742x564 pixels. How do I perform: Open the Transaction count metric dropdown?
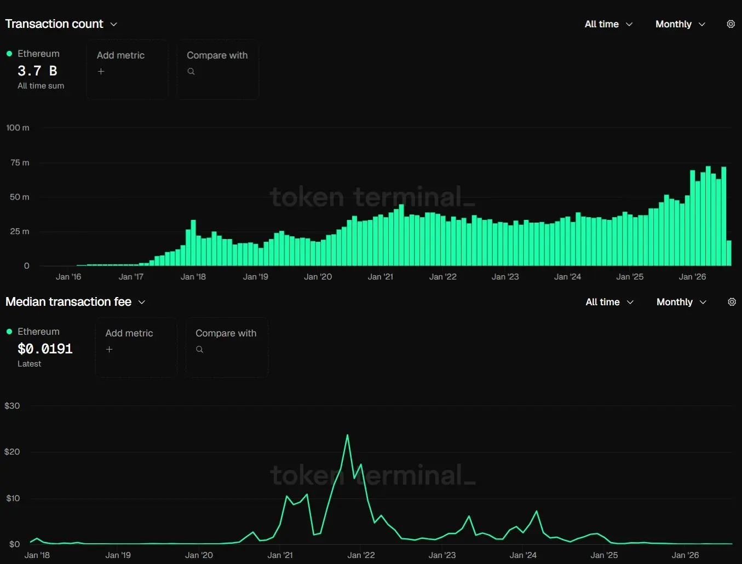[x=61, y=24]
